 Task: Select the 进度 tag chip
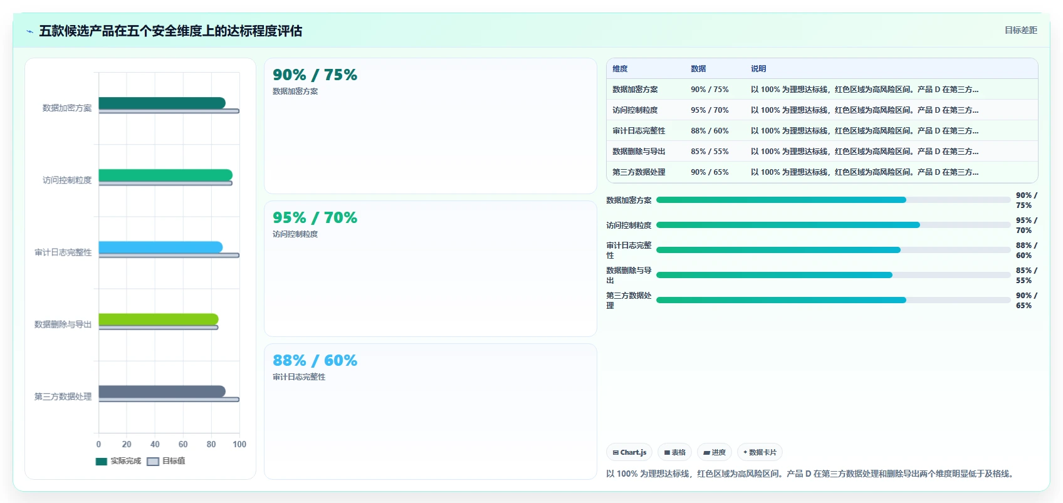click(715, 452)
